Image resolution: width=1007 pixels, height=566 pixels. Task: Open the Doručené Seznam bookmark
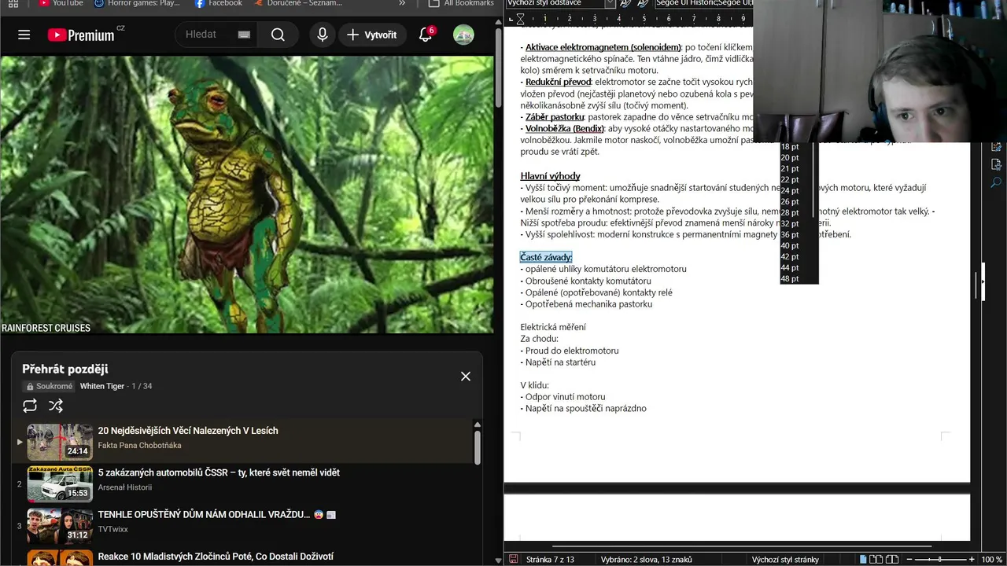coord(297,3)
